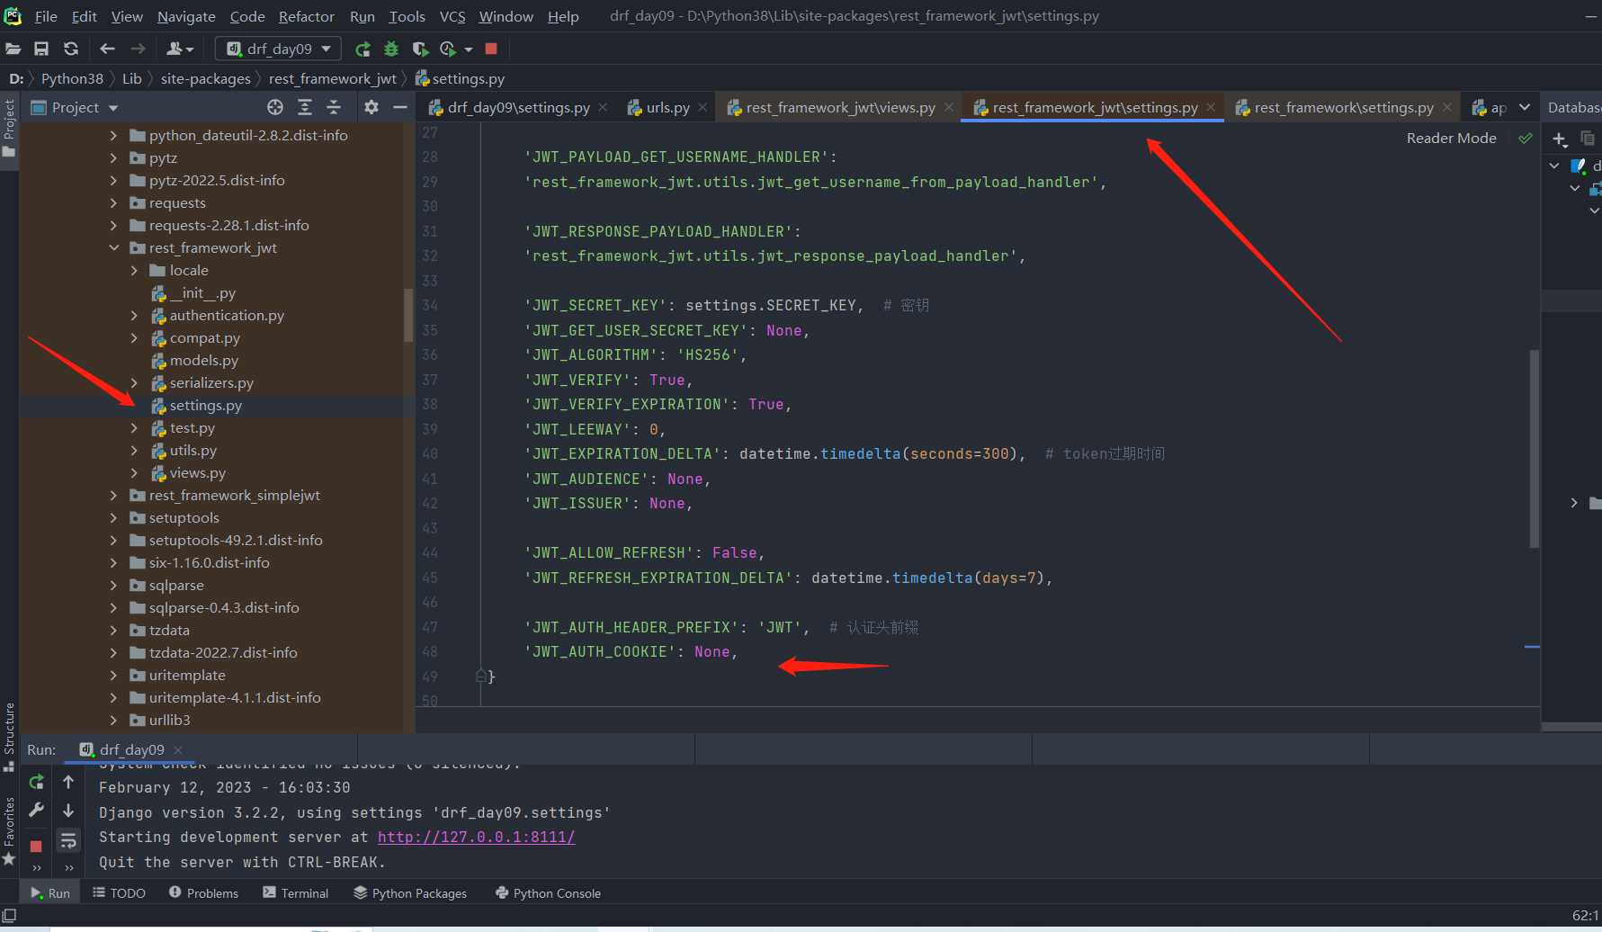Click site-packages in the breadcrumb path
Image resolution: width=1602 pixels, height=932 pixels.
(x=205, y=78)
